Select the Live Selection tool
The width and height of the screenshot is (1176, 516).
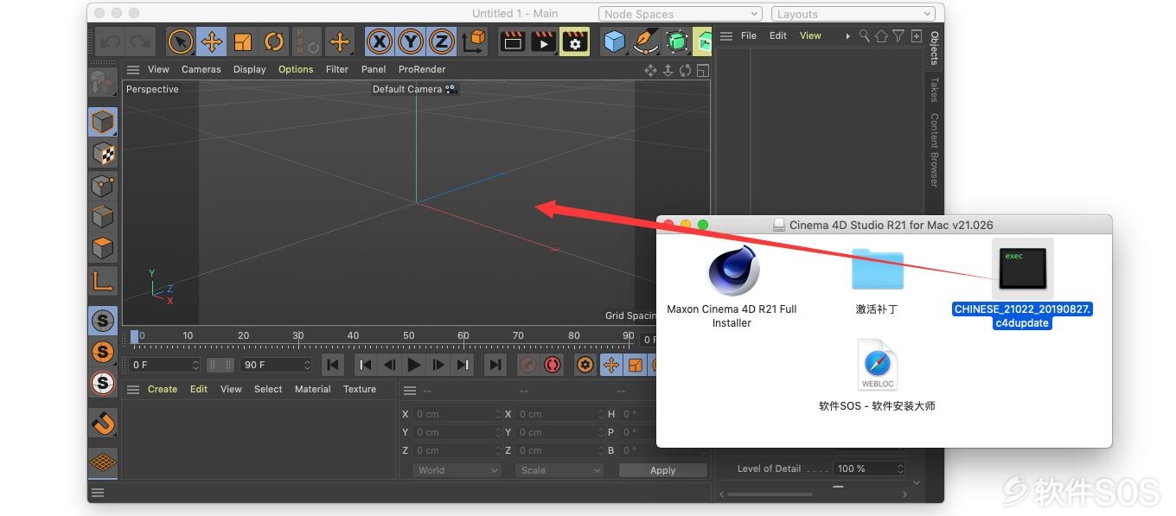(x=180, y=41)
